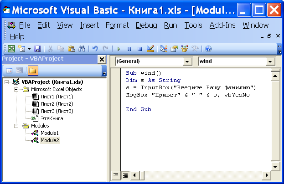Viewport: 284px width, 184px height.
Task: Close the Project - VBAProject panel
Action: coord(102,59)
